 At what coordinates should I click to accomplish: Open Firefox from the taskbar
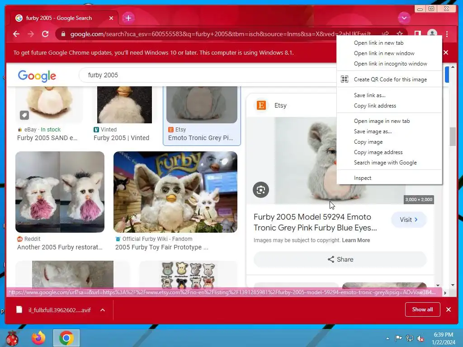coord(39,338)
